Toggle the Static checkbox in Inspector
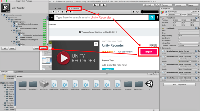Screen dimensions: 200x111 (x=191, y=12)
